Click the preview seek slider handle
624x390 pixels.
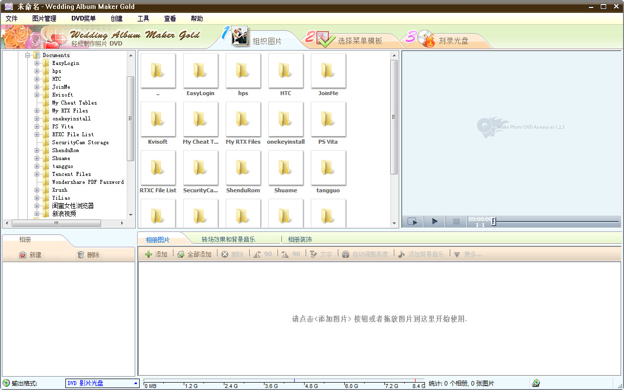point(493,222)
